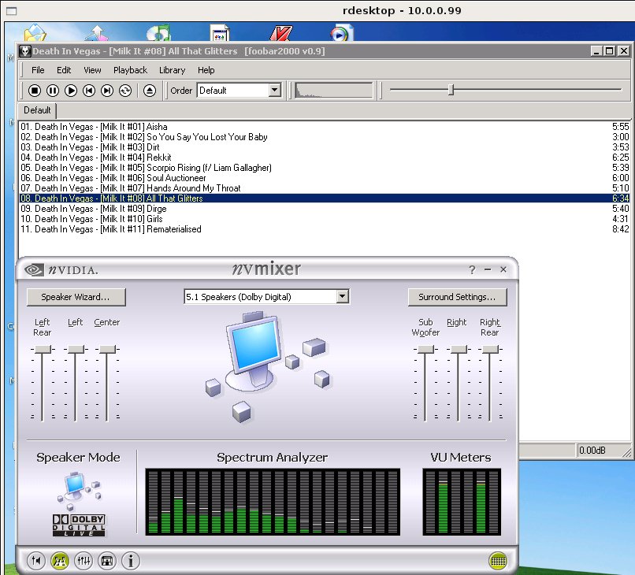Open the Playback menu
This screenshot has width=635, height=575.
coord(131,70)
